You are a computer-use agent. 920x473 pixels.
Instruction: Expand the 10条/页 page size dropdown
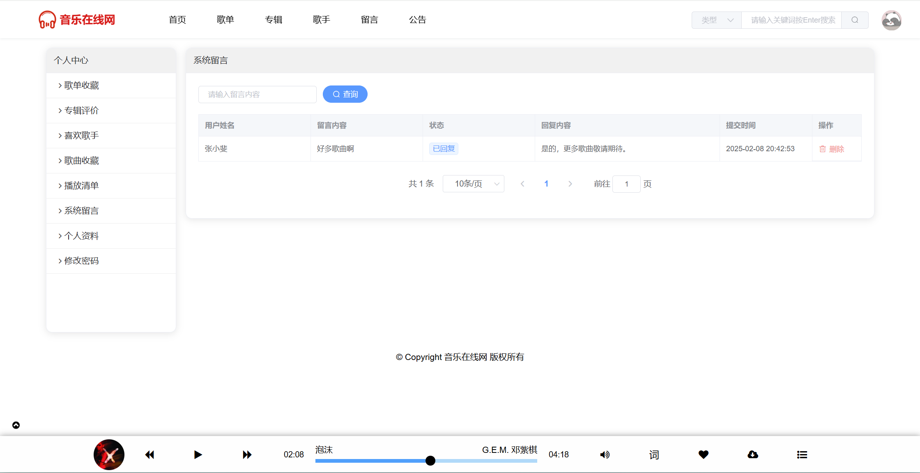click(x=473, y=184)
